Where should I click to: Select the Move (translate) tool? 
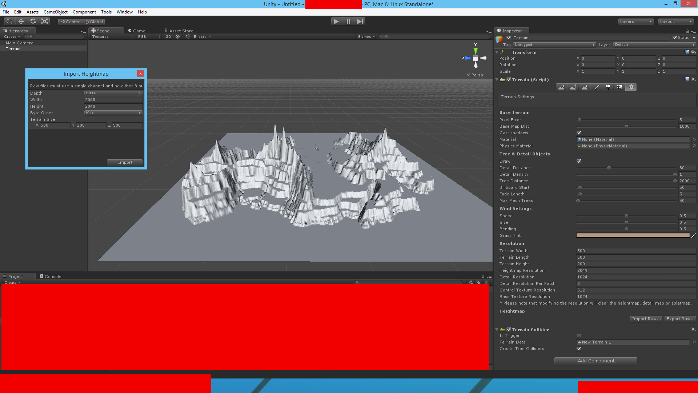pyautogui.click(x=21, y=21)
